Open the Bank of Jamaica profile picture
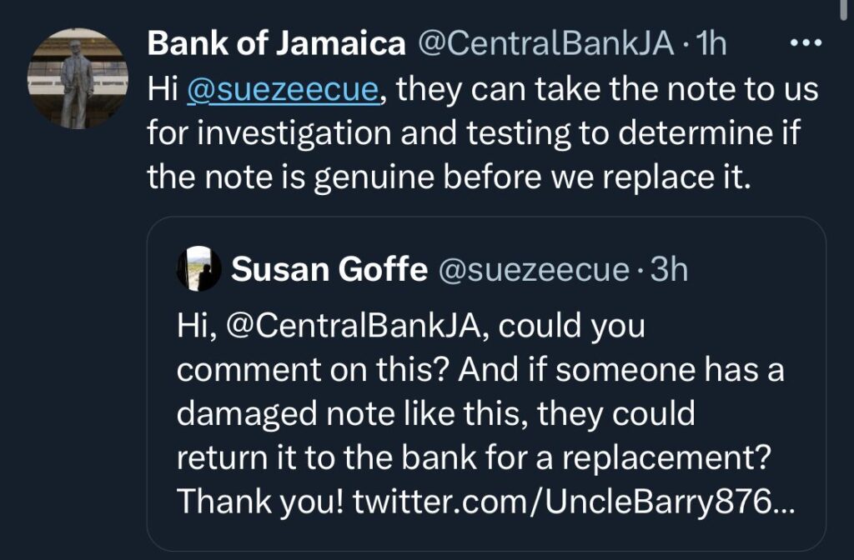This screenshot has width=854, height=560. (77, 79)
